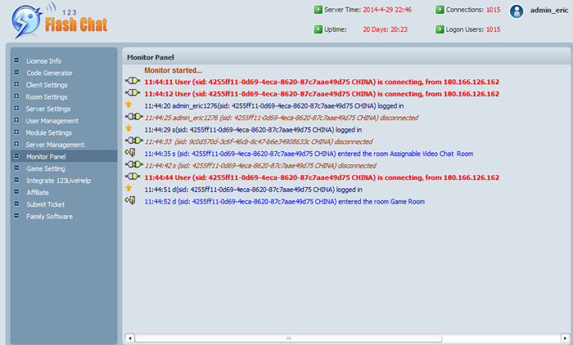Open the admin_eric user avatar
Viewport: 573px width, 345px height.
pos(517,11)
